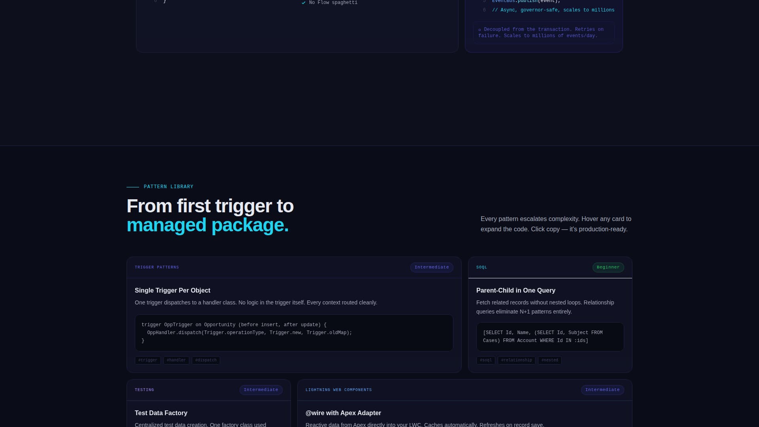
Task: Click the #soql tag
Action: coord(486,360)
